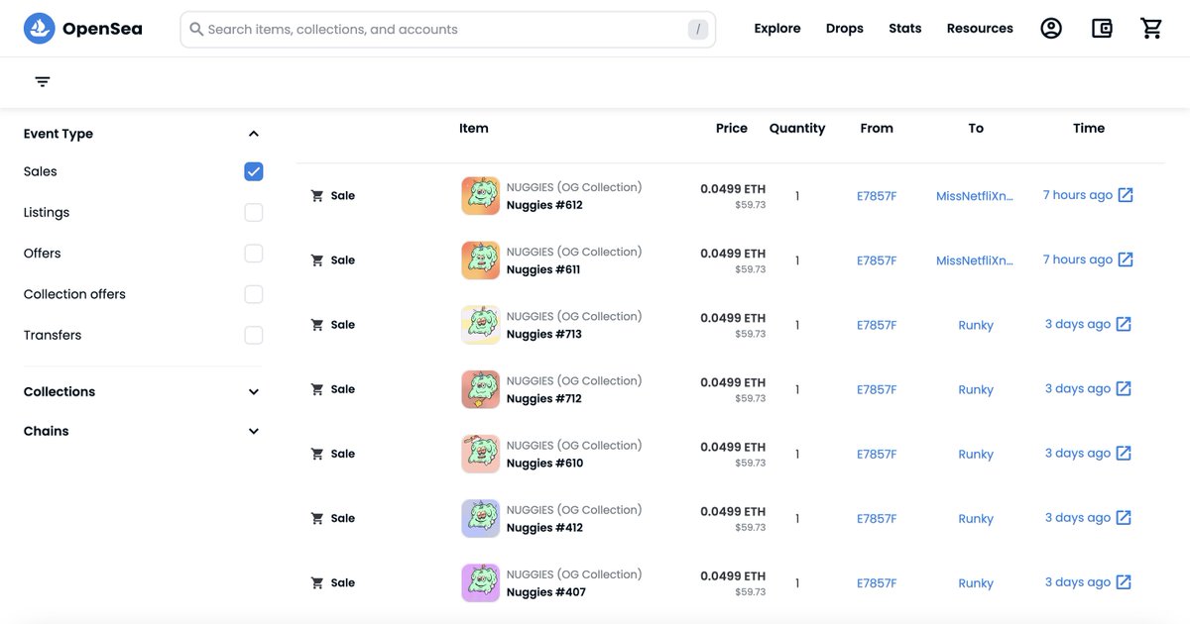
Task: Click the cart icon beside the Nuggies #407 row
Action: (316, 581)
